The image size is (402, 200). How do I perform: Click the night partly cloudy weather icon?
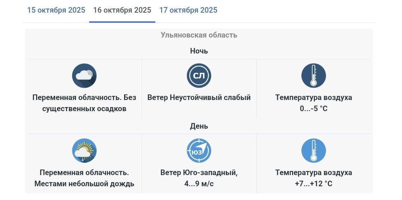click(x=84, y=76)
